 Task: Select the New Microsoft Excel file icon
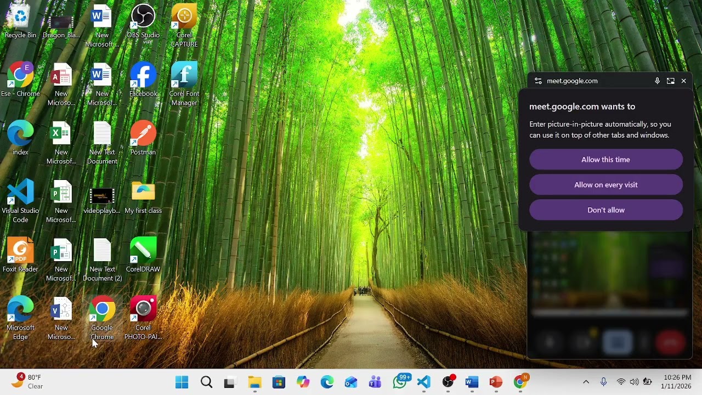pos(61,143)
